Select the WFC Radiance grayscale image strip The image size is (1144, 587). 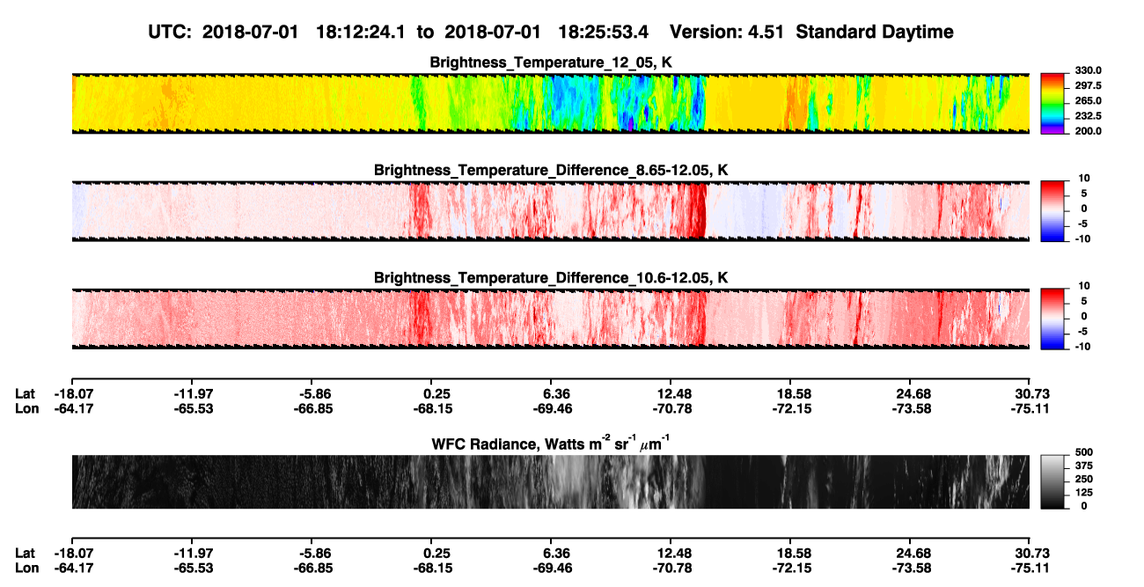click(x=550, y=481)
